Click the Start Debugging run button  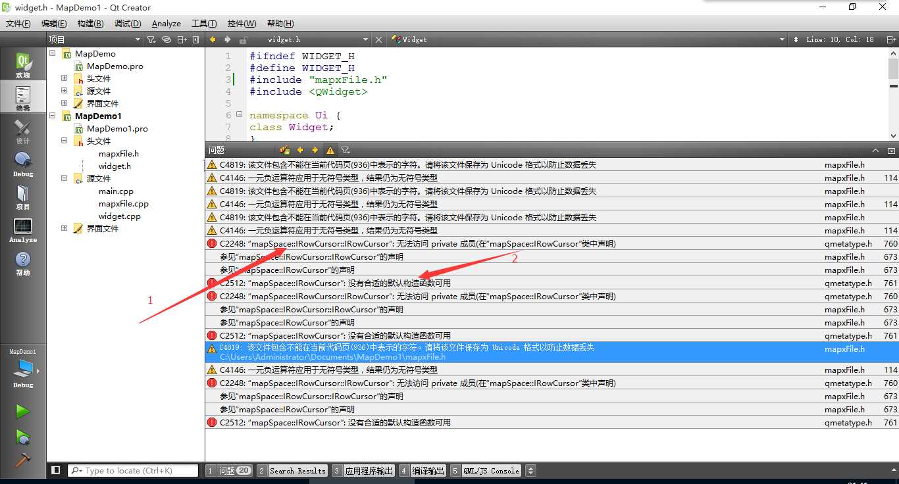pos(23,436)
